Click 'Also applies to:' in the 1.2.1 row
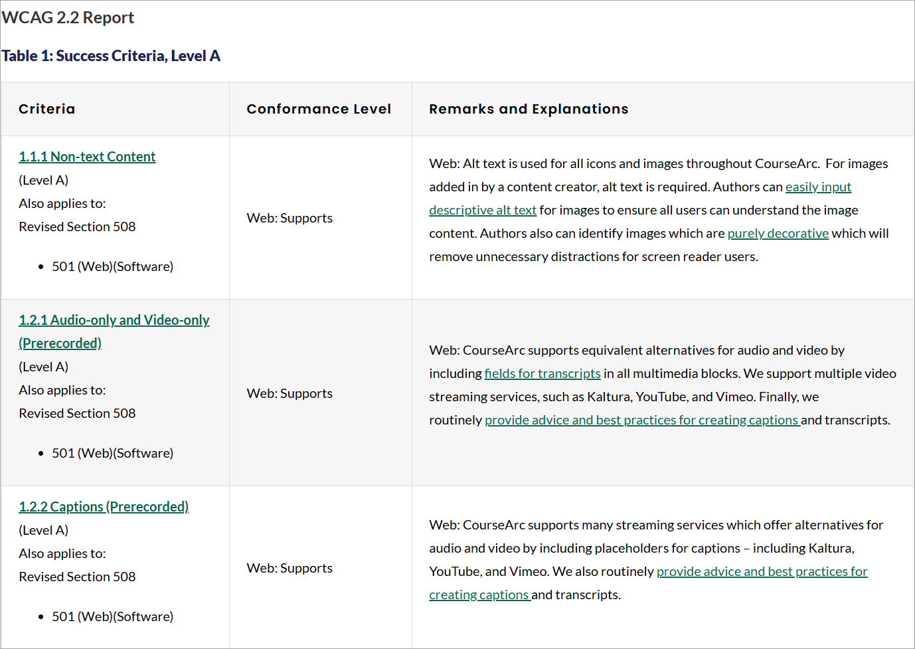Viewport: 915px width, 649px height. point(62,391)
